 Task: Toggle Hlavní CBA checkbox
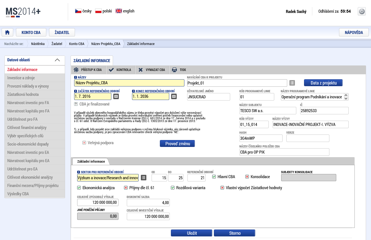(214, 177)
